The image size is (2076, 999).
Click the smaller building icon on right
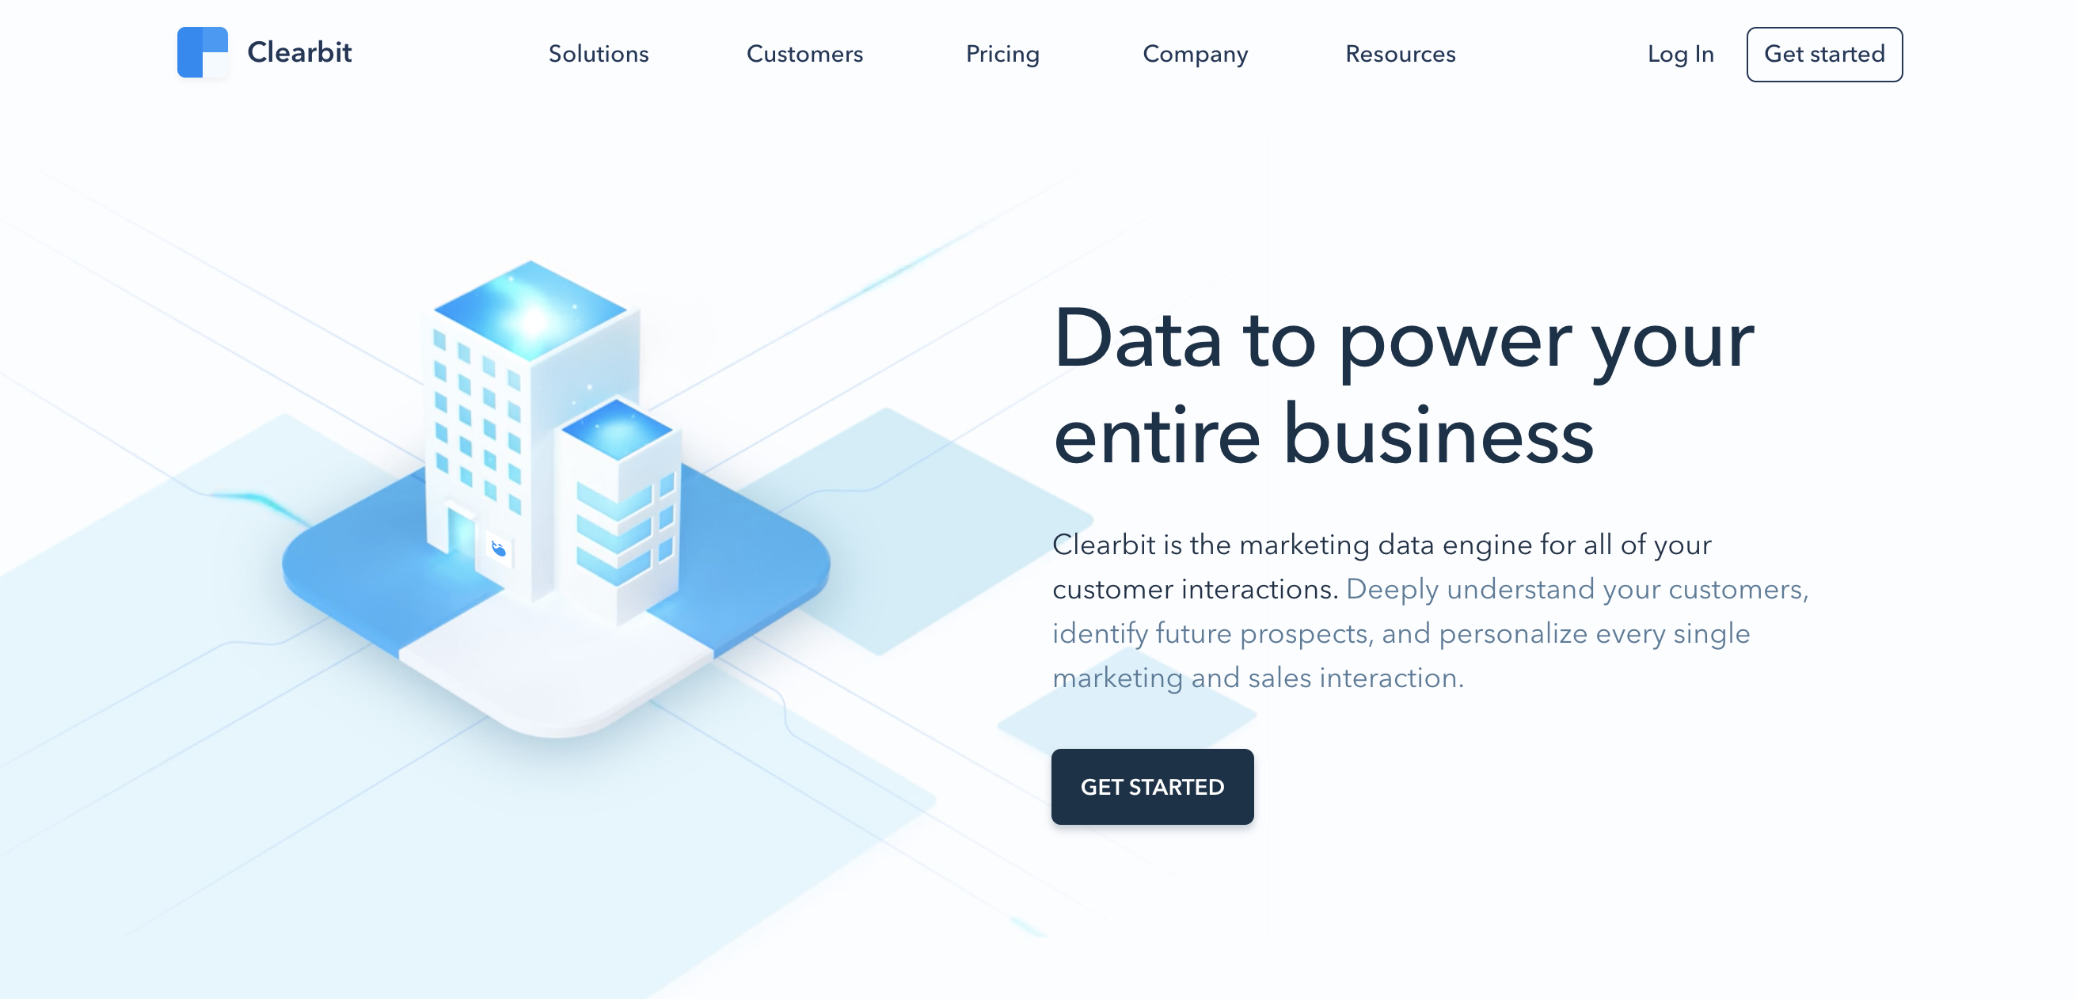pyautogui.click(x=629, y=516)
